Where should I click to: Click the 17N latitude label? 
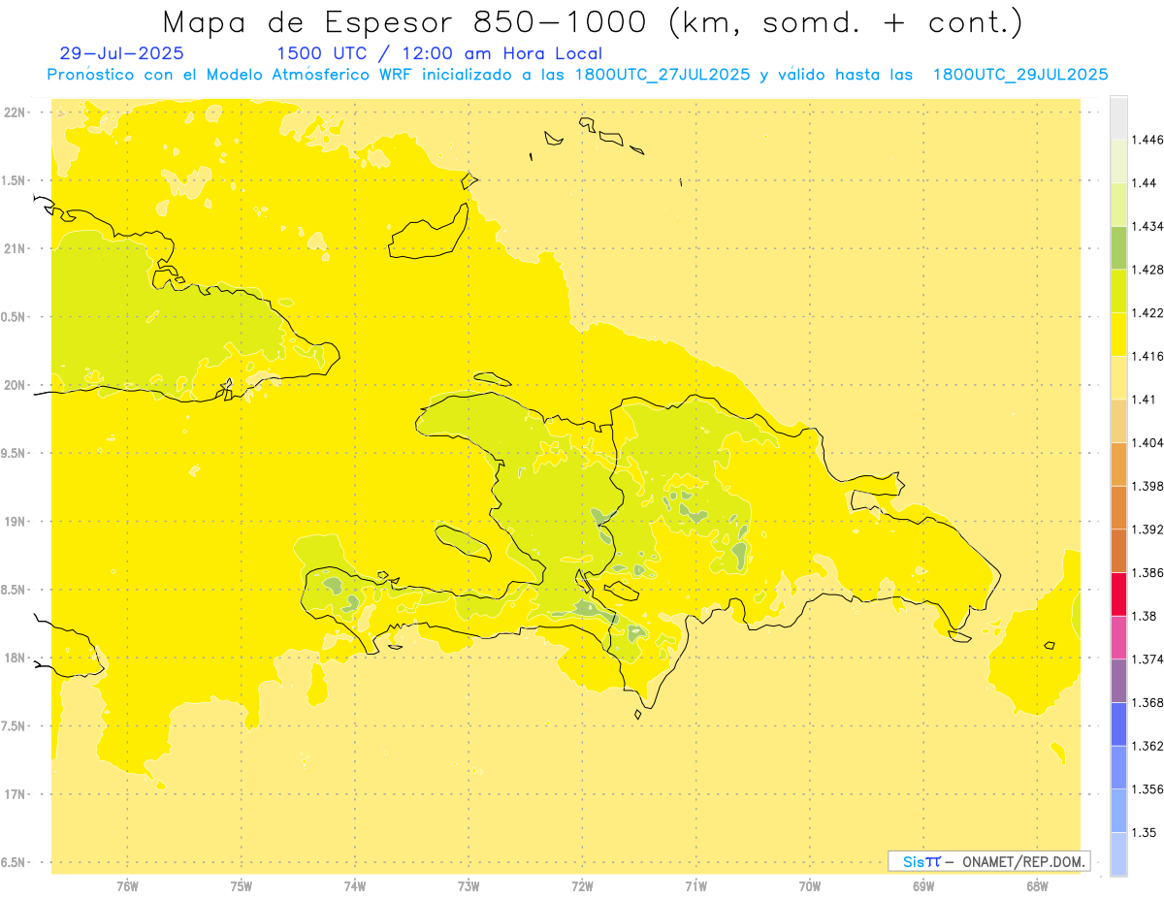pos(16,794)
